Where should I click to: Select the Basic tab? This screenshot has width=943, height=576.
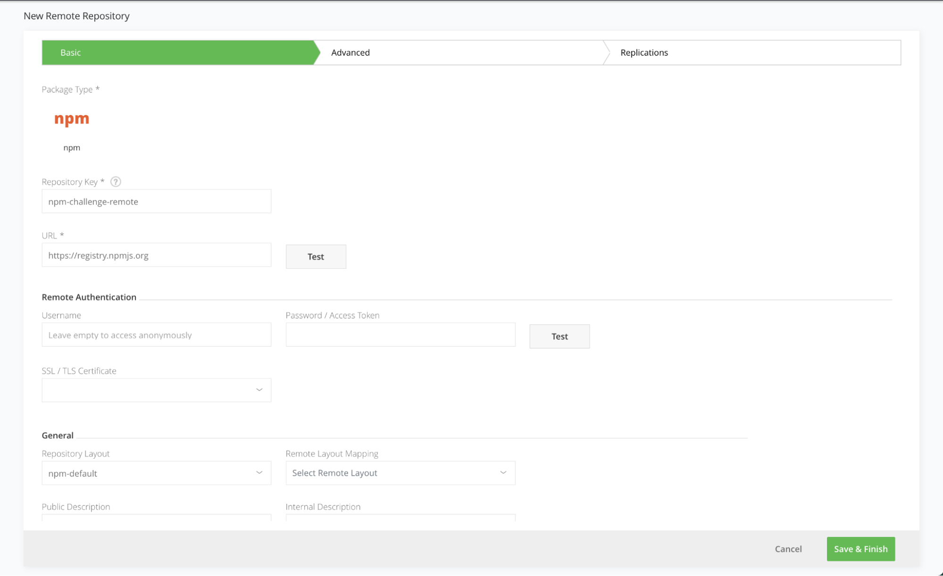click(71, 53)
